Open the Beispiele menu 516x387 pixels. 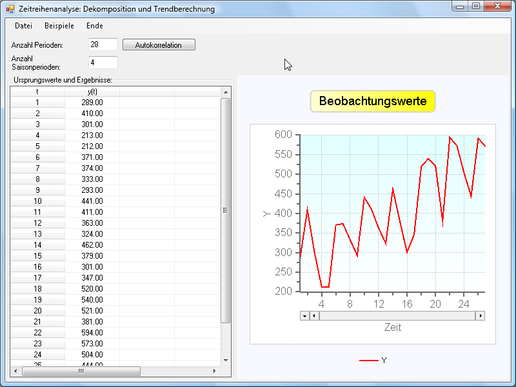click(59, 26)
